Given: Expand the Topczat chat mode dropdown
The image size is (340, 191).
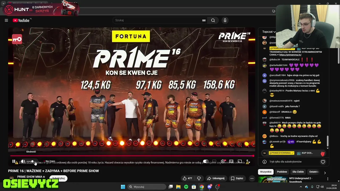Looking at the screenshot, I should click(269, 32).
